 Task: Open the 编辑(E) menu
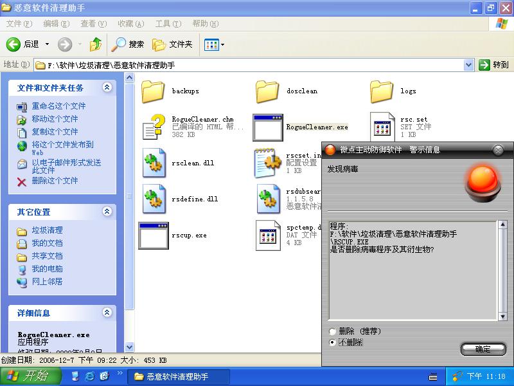57,24
